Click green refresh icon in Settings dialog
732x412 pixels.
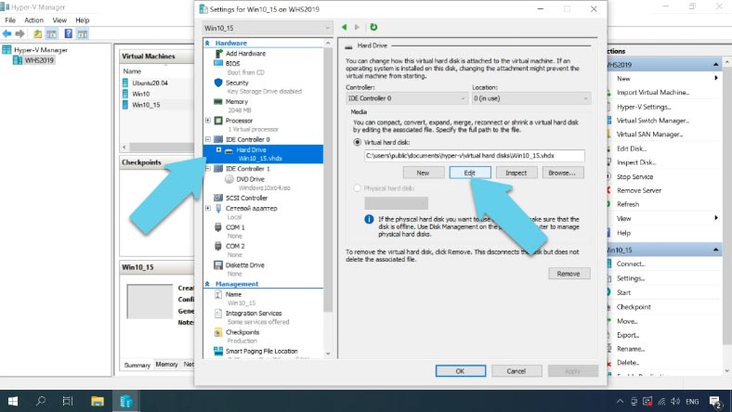click(373, 27)
